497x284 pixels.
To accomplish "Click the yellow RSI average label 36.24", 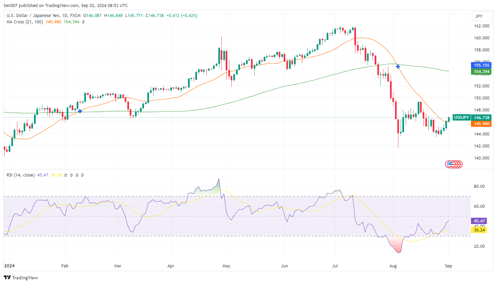I will pos(479,230).
